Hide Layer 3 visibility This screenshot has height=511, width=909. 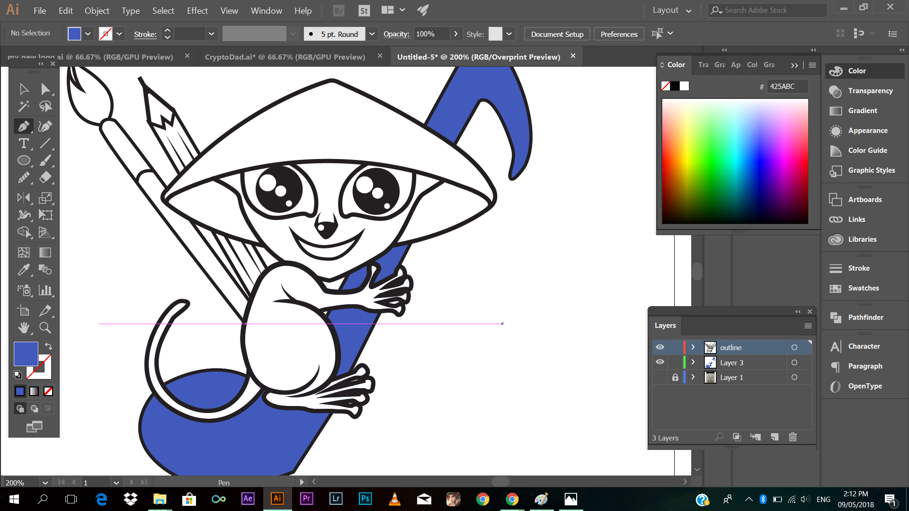[660, 362]
